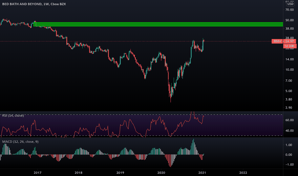Click the 2020 label on time axis
The width and height of the screenshot is (298, 176).
[x=161, y=172]
